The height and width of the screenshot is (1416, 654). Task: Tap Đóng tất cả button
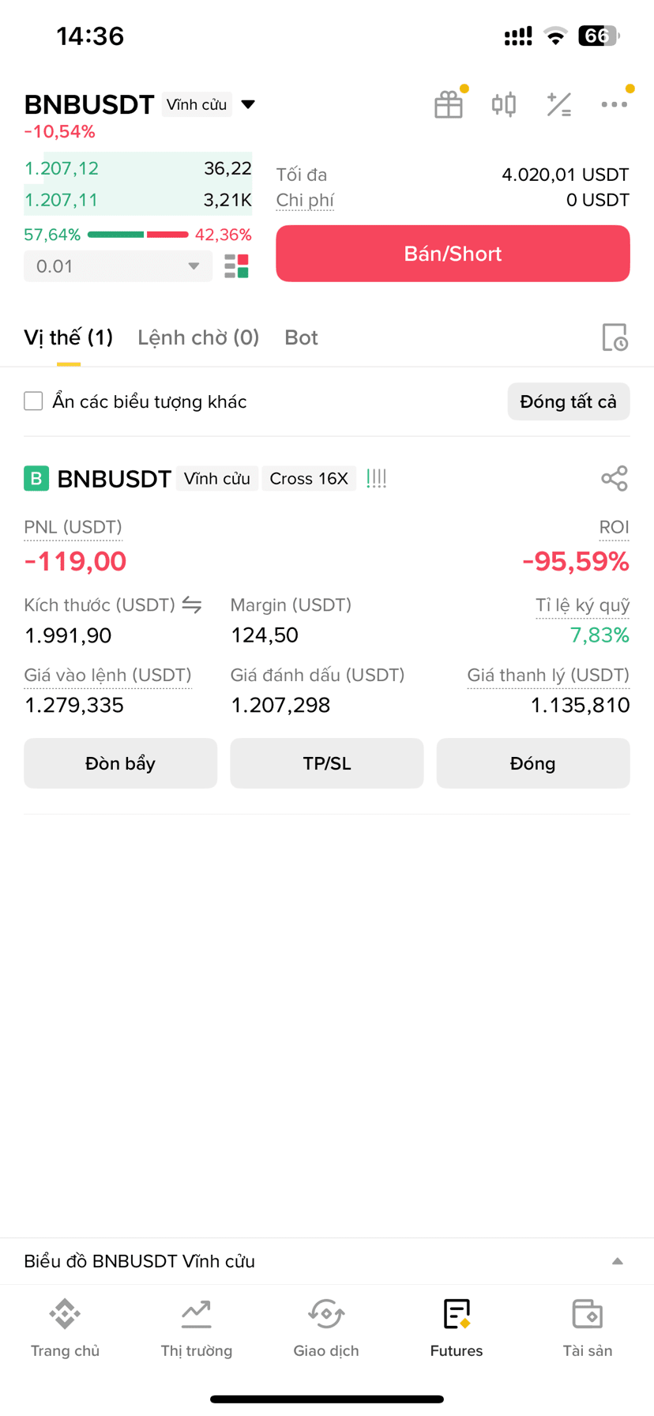(x=568, y=401)
